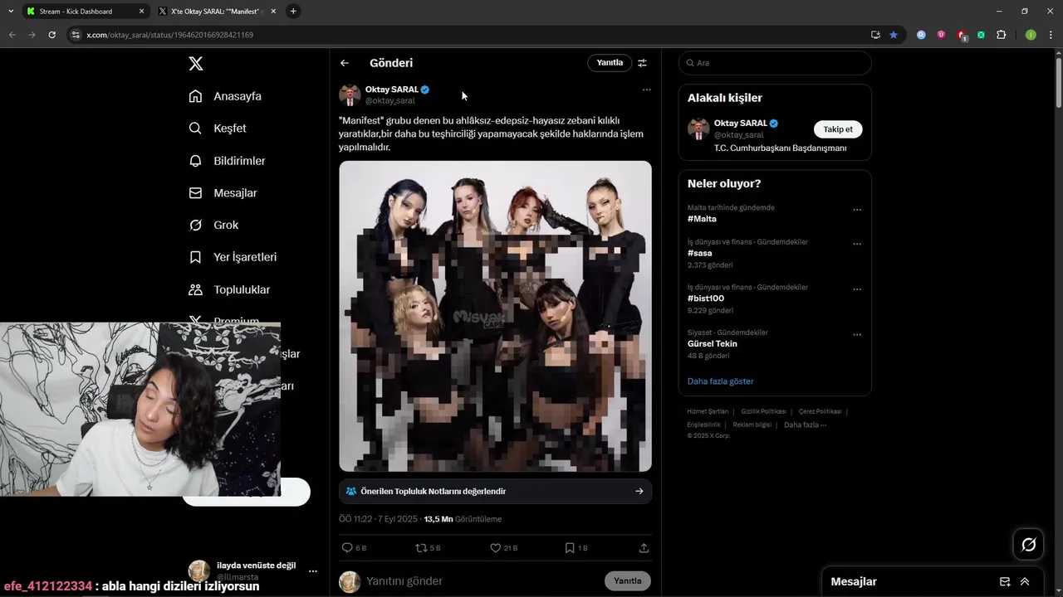Click the share icon on the post

(644, 548)
